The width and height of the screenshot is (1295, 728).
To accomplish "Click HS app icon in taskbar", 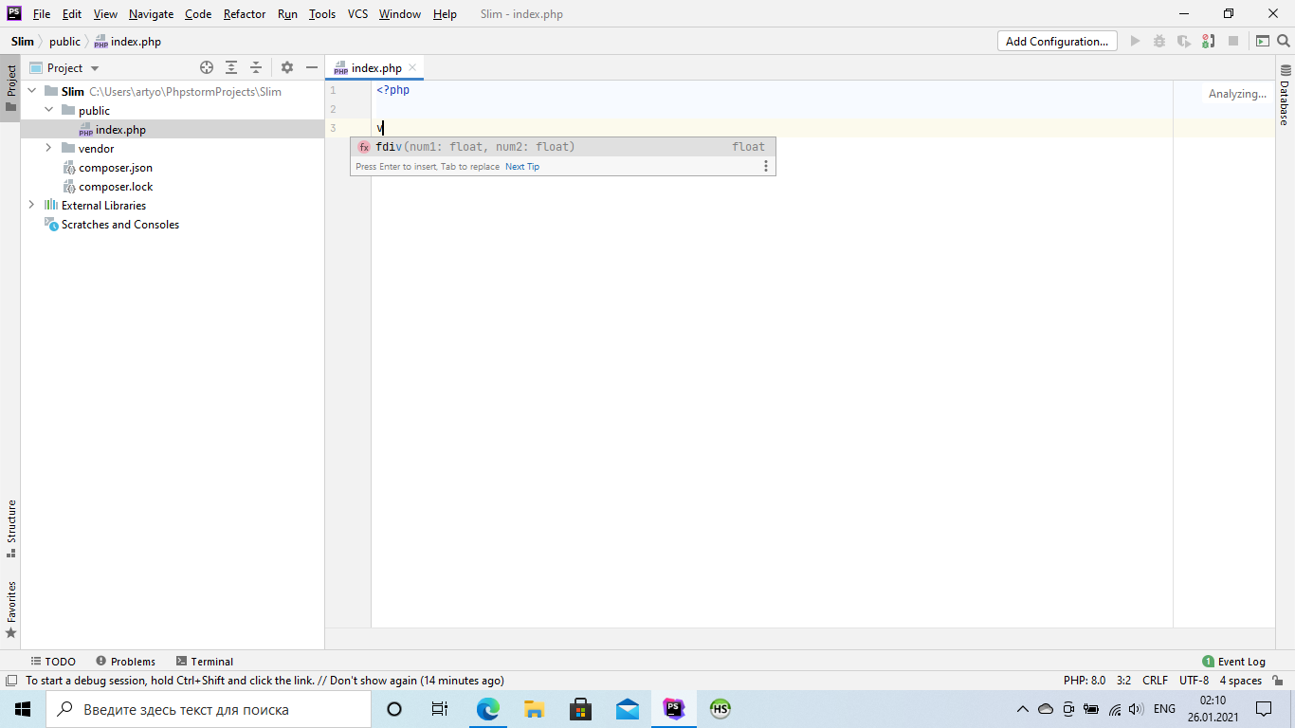I will (x=720, y=709).
